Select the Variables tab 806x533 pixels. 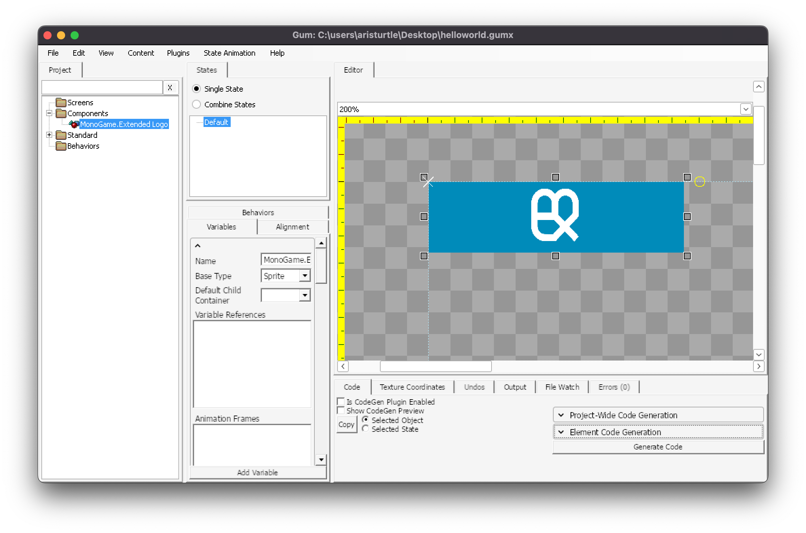pyautogui.click(x=222, y=227)
